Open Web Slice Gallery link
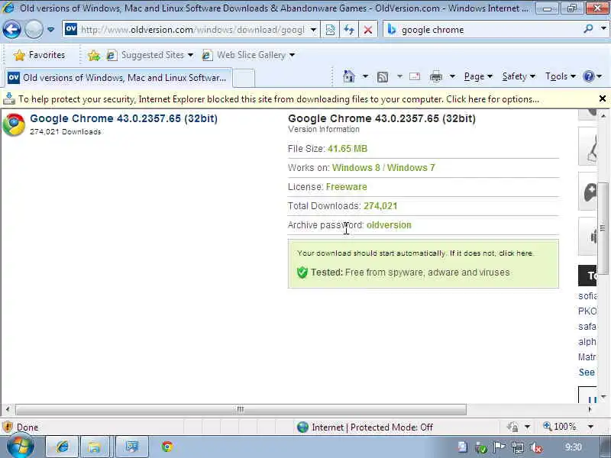Screen dimensions: 611x458 (x=248, y=55)
